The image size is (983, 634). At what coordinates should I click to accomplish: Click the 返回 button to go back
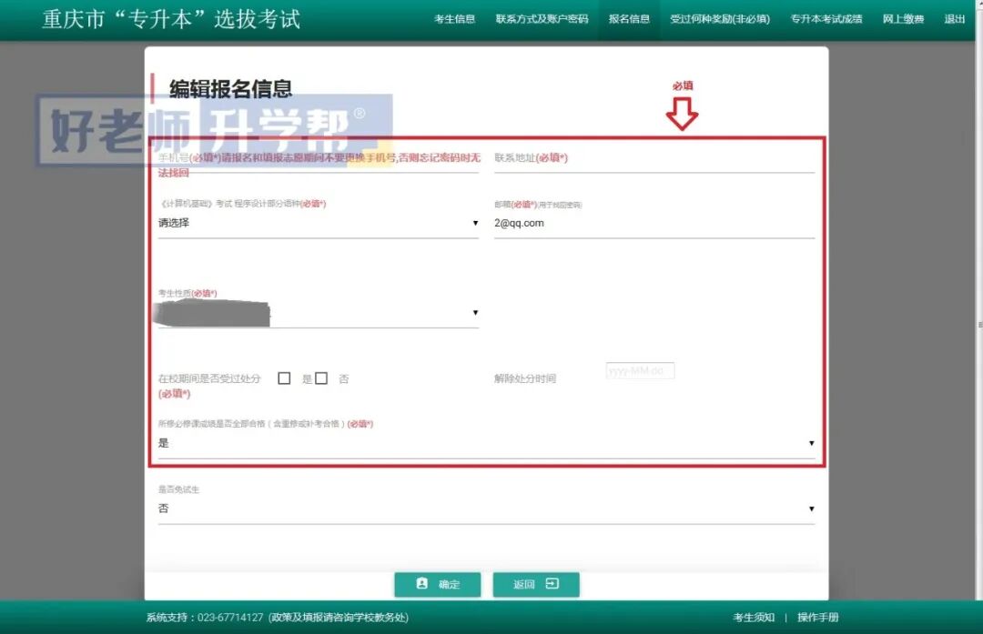536,584
